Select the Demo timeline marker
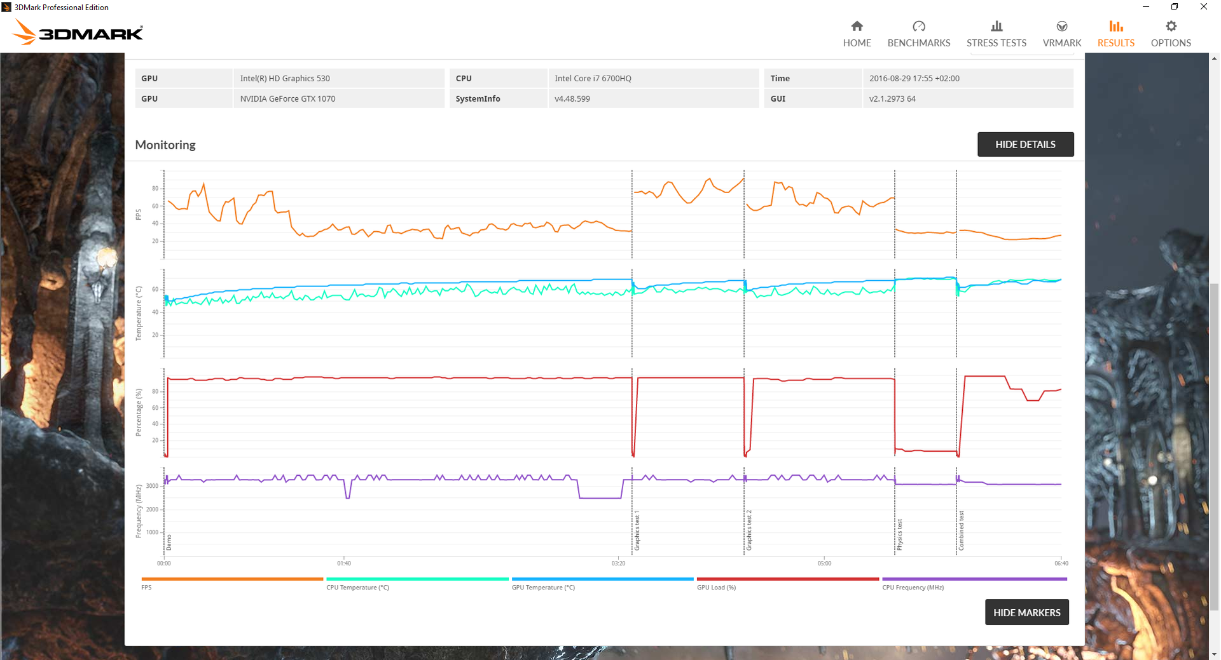 [x=169, y=542]
